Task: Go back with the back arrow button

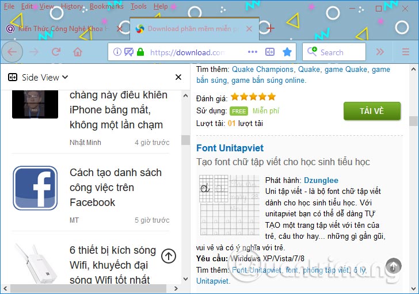Action: point(12,52)
